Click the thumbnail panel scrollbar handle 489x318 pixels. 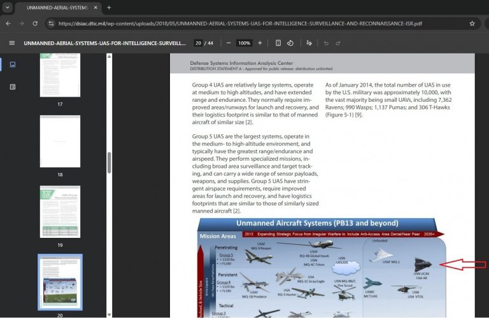pos(109,163)
